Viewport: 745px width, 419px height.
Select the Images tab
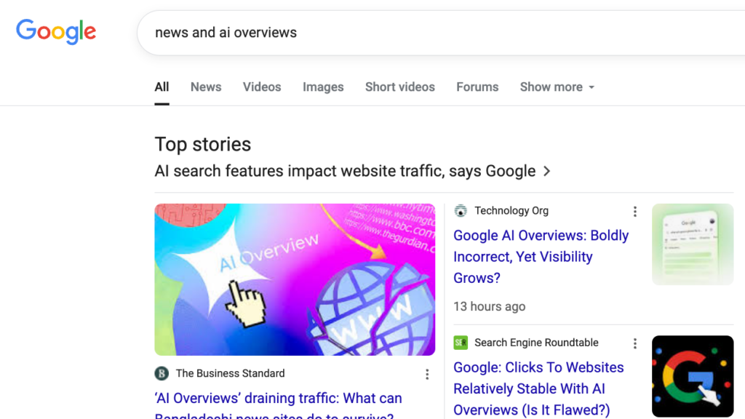tap(323, 87)
